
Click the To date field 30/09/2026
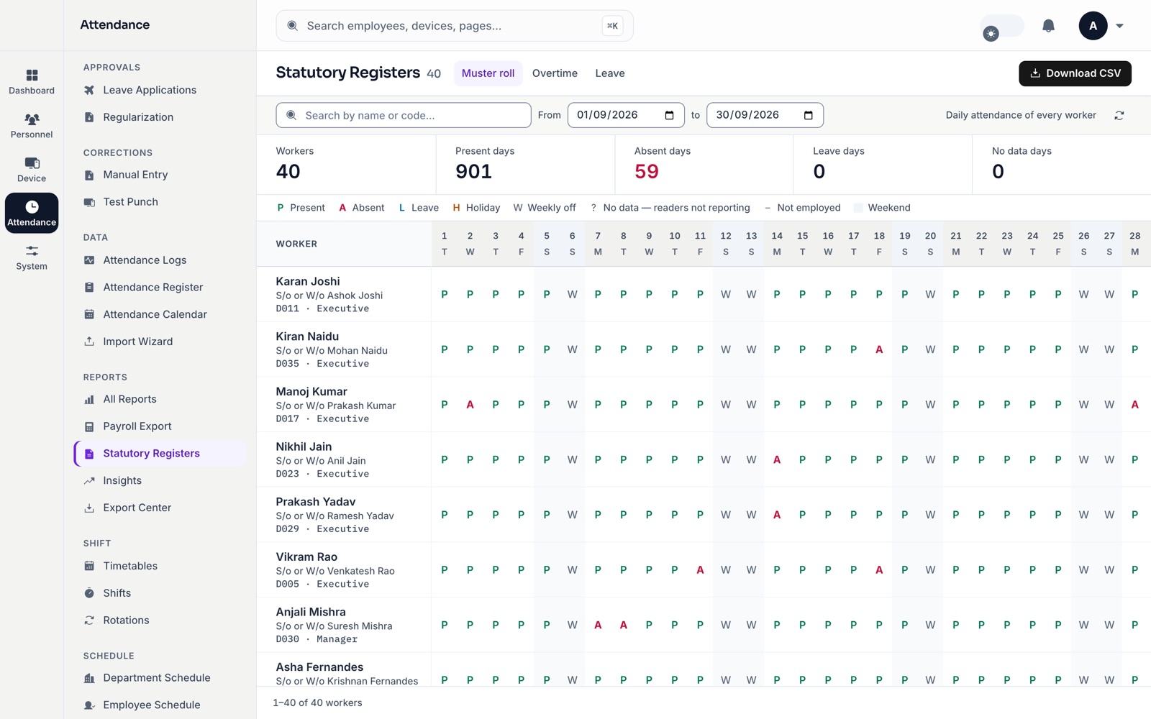point(765,115)
